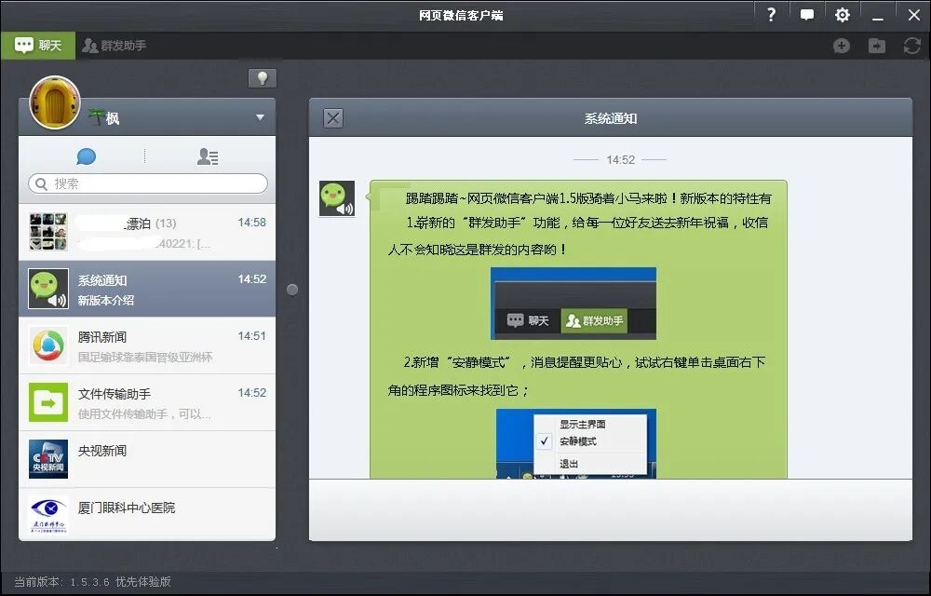Viewport: 931px width, 596px height.
Task: Open the 央视新闻 conversation
Action: tap(147, 459)
